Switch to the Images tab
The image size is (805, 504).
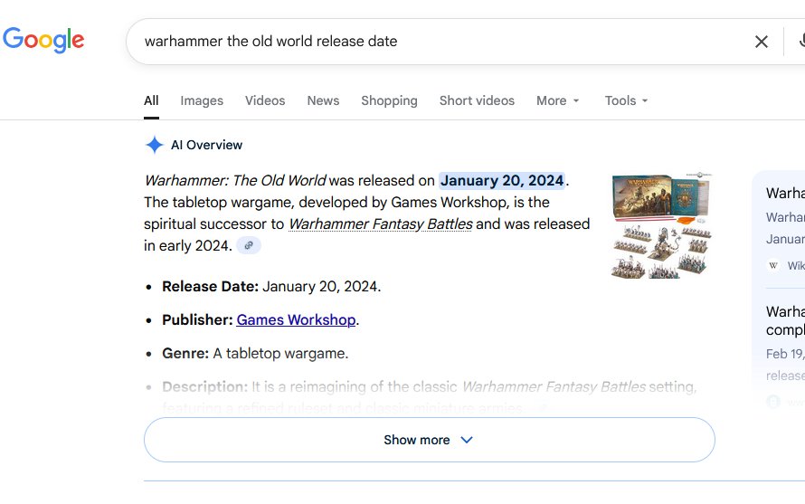coord(202,100)
